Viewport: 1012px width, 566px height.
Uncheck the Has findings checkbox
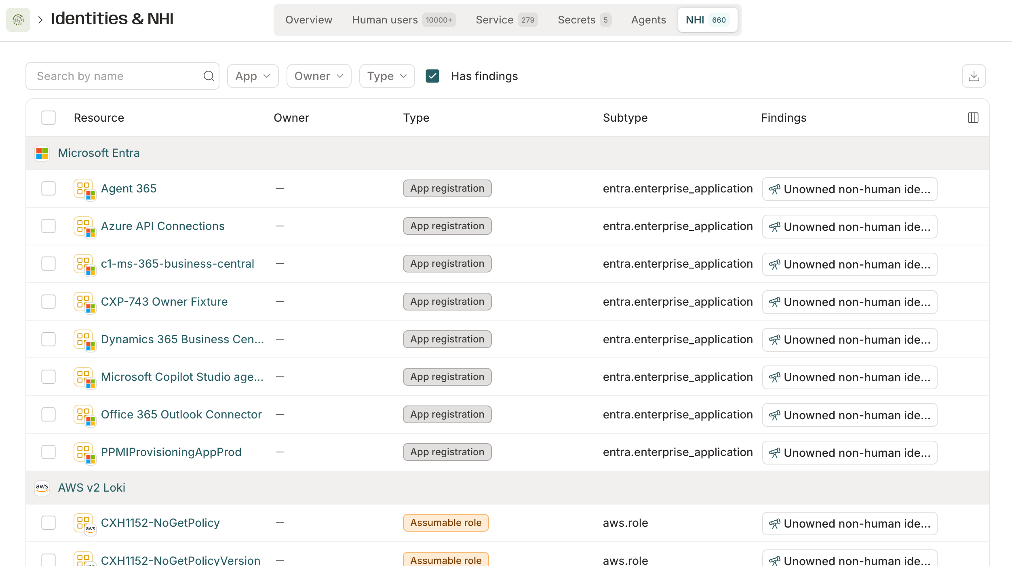click(x=432, y=76)
